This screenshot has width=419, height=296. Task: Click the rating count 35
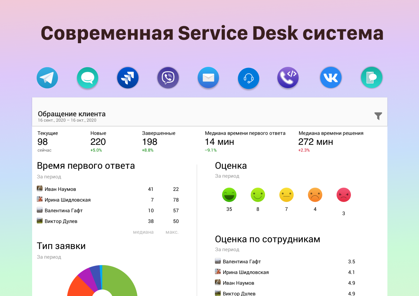click(229, 209)
